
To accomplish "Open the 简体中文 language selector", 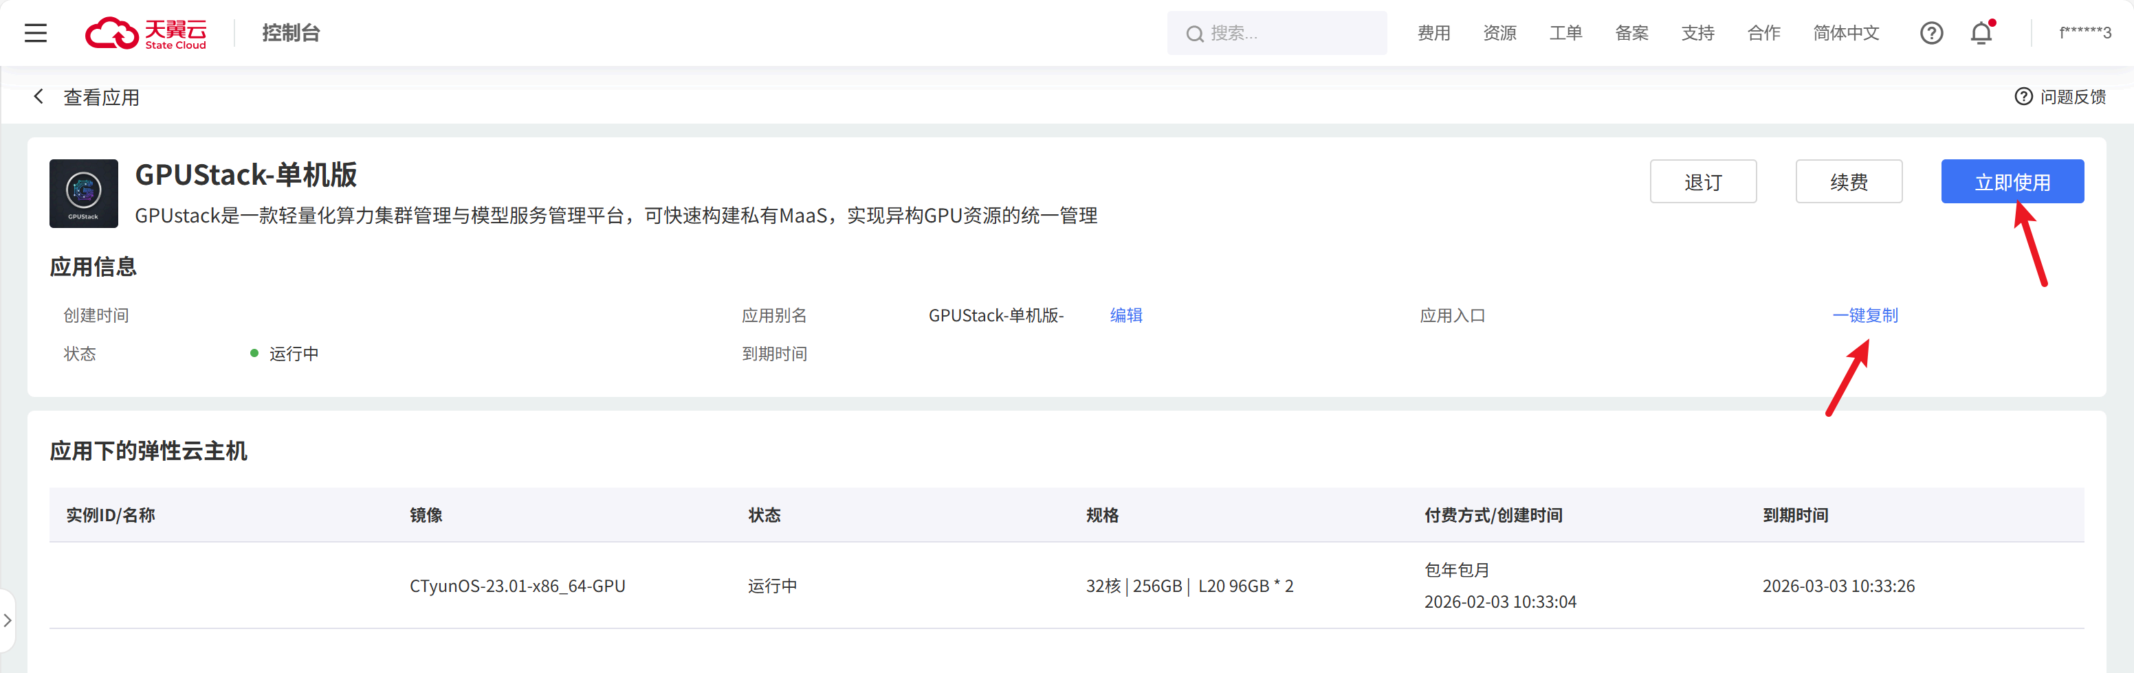I will coord(1846,33).
